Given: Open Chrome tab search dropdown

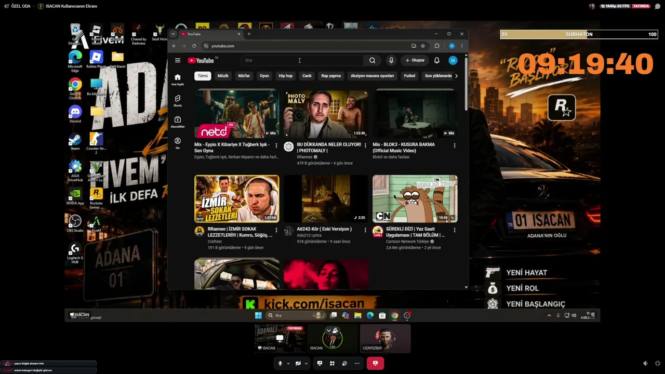Looking at the screenshot, I should (x=173, y=34).
